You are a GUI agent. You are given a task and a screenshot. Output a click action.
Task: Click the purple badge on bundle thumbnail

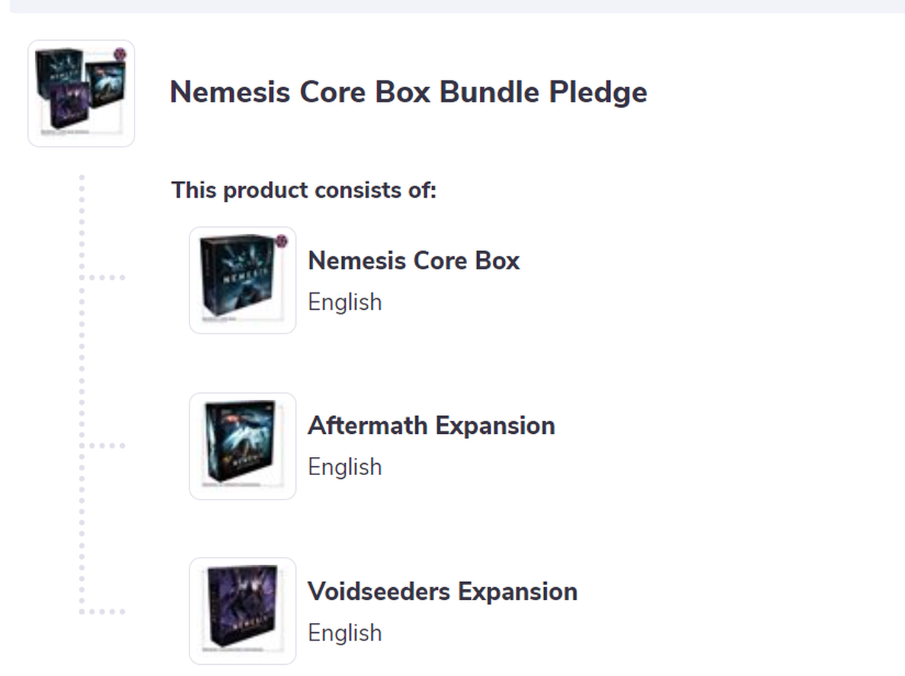pyautogui.click(x=120, y=54)
